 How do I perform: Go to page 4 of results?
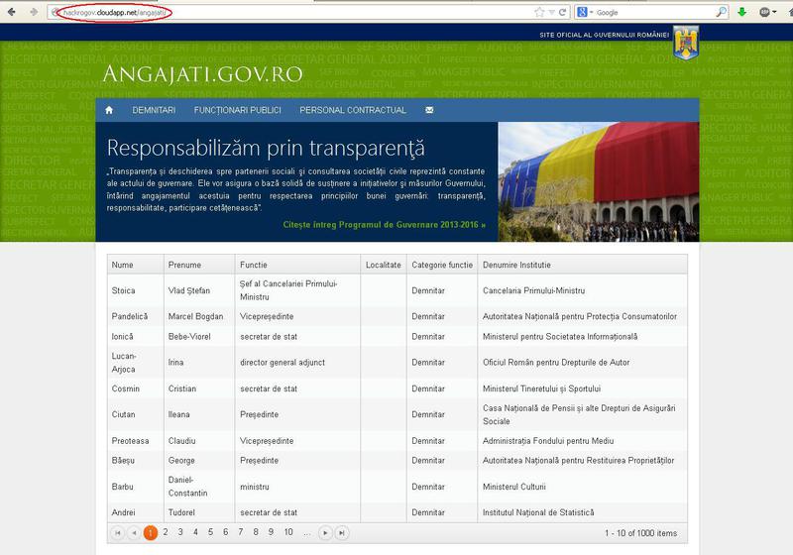pyautogui.click(x=195, y=532)
